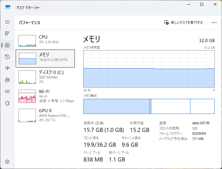Click the Task Manager title bar icon
Viewport: 222px width, 169px height.
click(8, 7)
